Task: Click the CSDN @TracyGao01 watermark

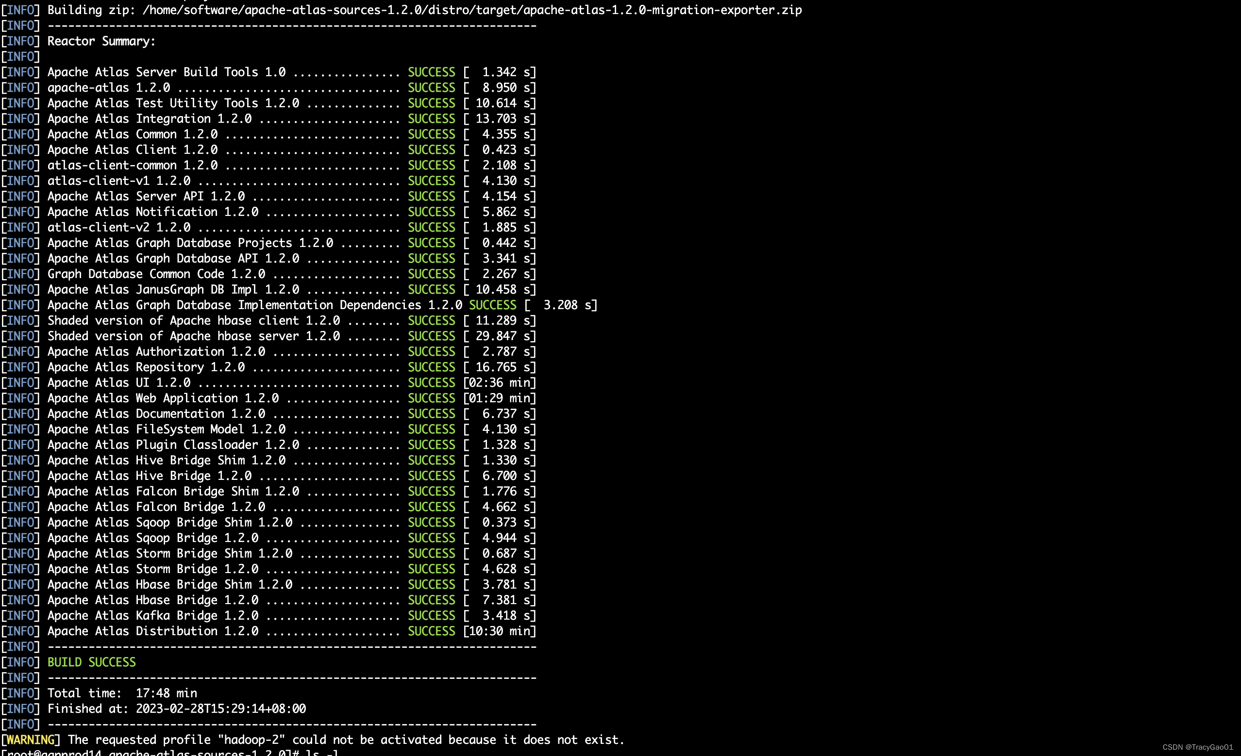Action: [x=1197, y=747]
